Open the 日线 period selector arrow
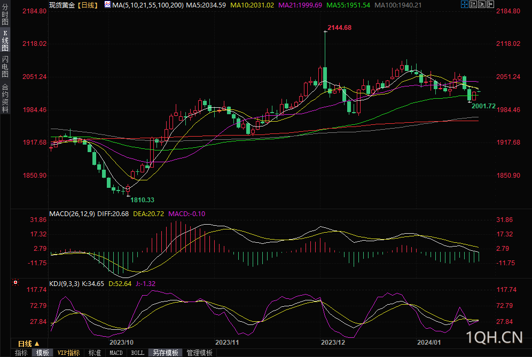Viewport: 532px width, 357px height. (x=37, y=343)
